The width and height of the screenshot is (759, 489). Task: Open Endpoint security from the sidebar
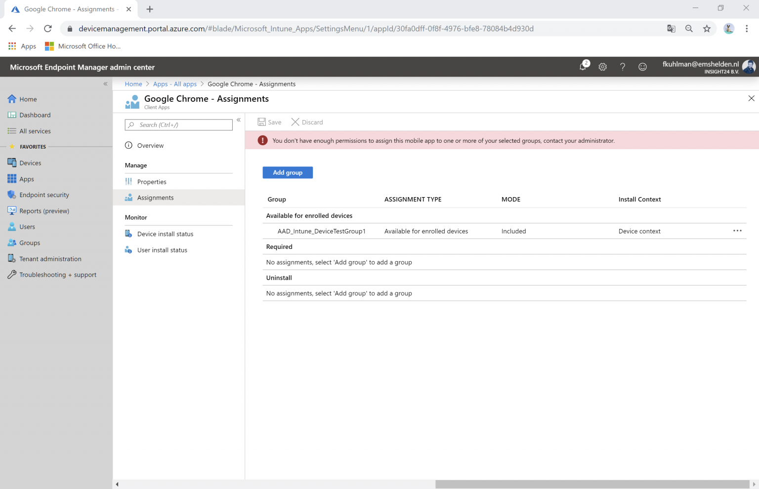click(44, 195)
